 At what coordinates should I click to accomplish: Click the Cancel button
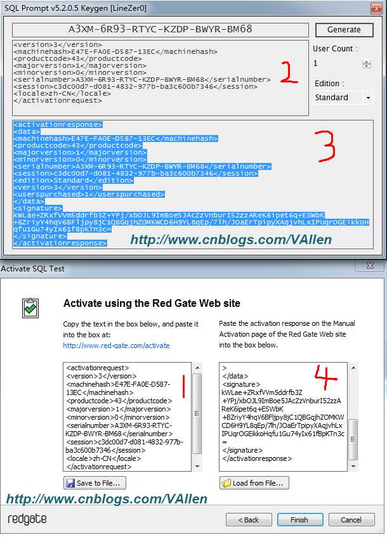coord(351,519)
